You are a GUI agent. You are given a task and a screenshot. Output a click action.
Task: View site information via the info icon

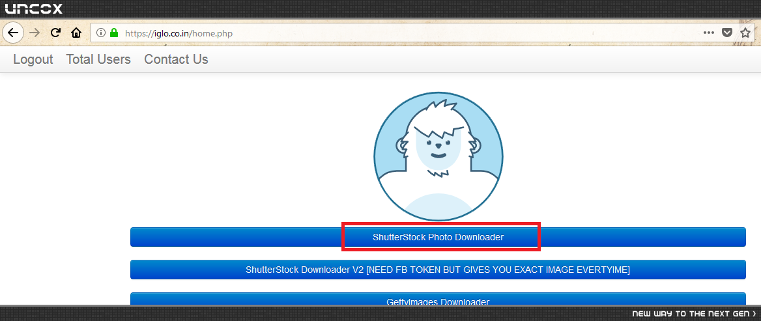(x=100, y=33)
